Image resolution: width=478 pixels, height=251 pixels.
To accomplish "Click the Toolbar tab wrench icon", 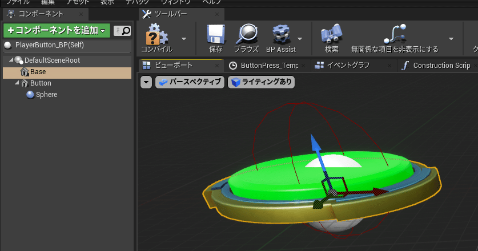I will tap(147, 14).
